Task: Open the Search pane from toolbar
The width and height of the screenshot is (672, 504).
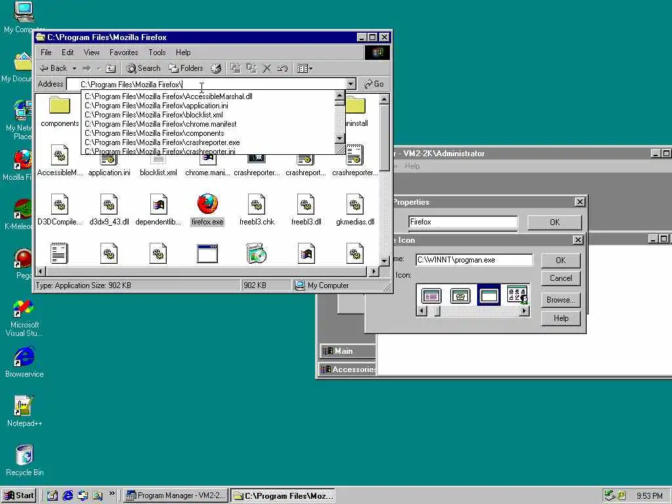Action: [x=144, y=68]
